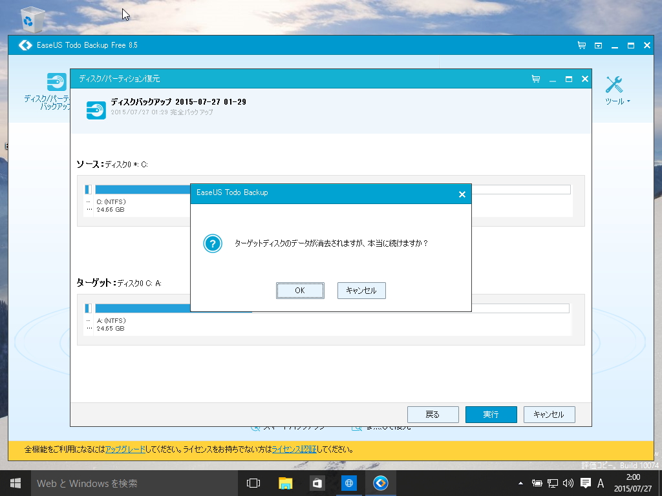This screenshot has width=662, height=496.
Task: Open Task View from the taskbar
Action: [253, 483]
